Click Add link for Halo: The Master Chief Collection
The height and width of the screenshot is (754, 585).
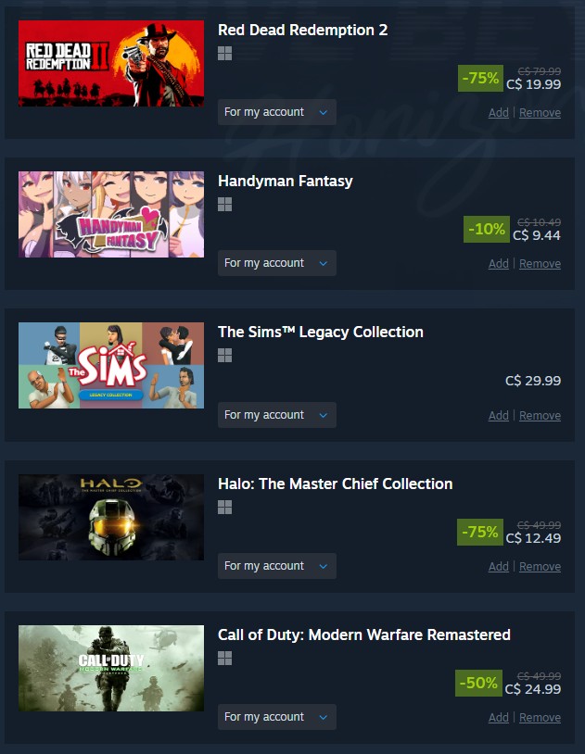(499, 567)
